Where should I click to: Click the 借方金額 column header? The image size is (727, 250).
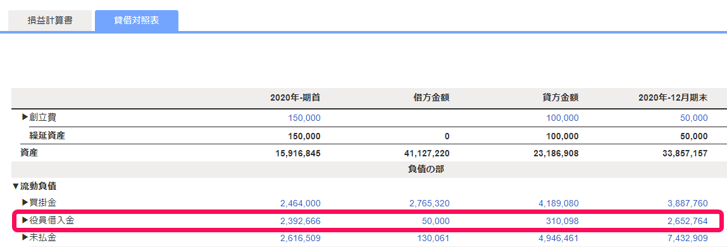431,97
